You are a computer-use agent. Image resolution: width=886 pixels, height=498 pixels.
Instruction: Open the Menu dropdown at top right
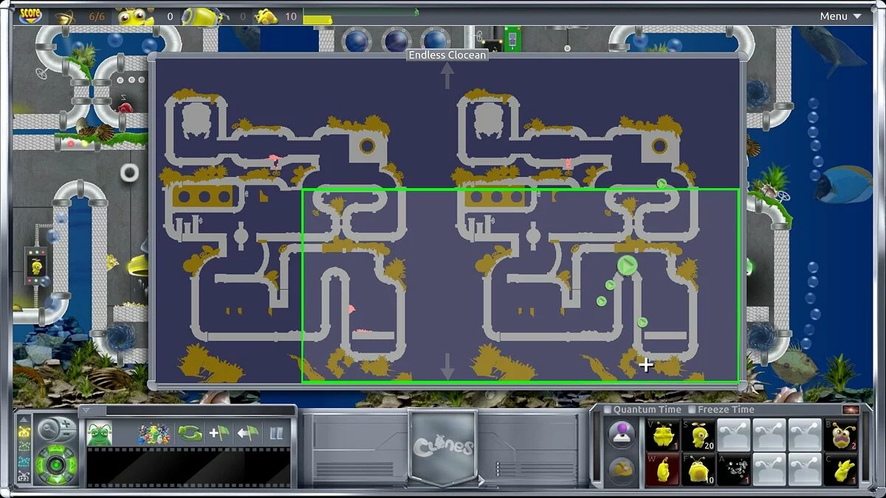click(838, 15)
